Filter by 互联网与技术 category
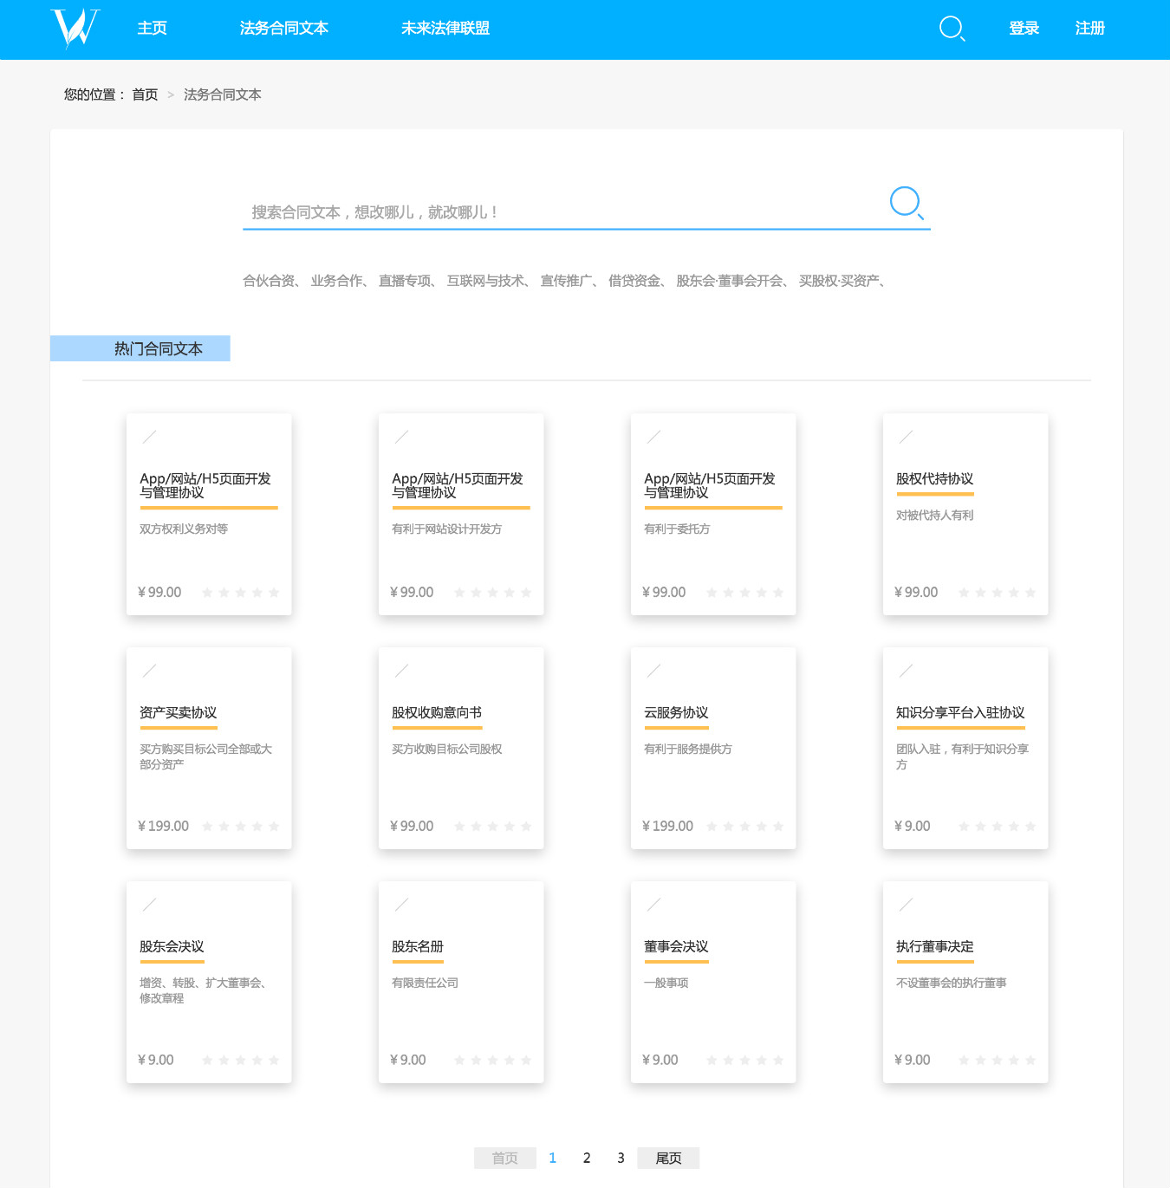 tap(486, 281)
